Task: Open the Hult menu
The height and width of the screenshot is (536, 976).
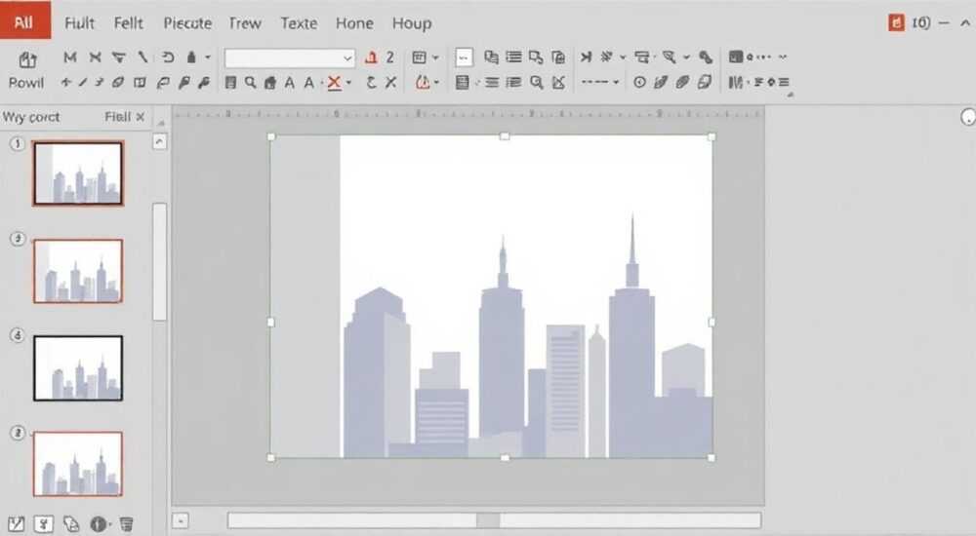Action: (79, 23)
